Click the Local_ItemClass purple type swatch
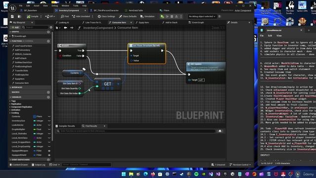Viewport: 316px width, 178px height. point(35,138)
